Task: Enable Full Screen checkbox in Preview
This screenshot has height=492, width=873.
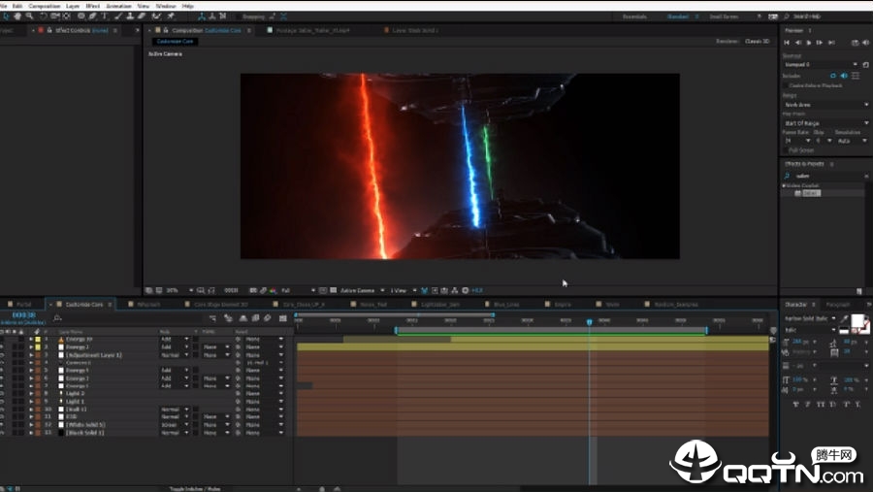Action: tap(787, 150)
